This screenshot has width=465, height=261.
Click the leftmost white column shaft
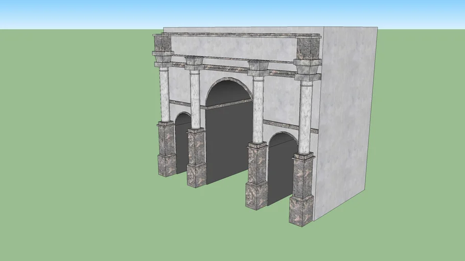(x=164, y=95)
